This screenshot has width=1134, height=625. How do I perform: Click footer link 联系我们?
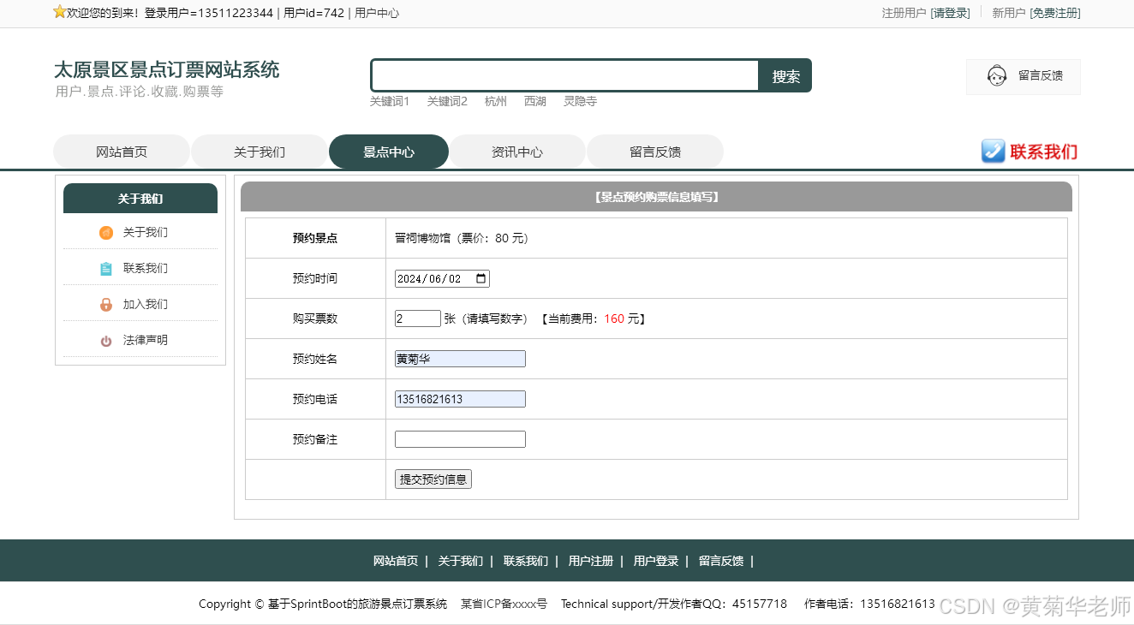click(x=526, y=561)
